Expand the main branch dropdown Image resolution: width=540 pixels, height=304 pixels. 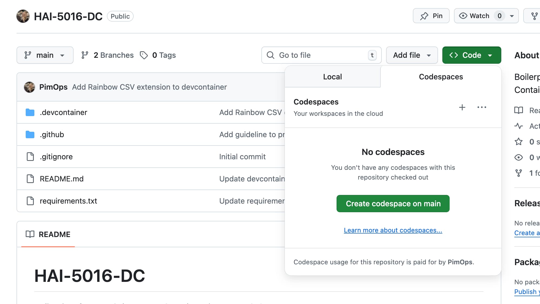(x=45, y=55)
